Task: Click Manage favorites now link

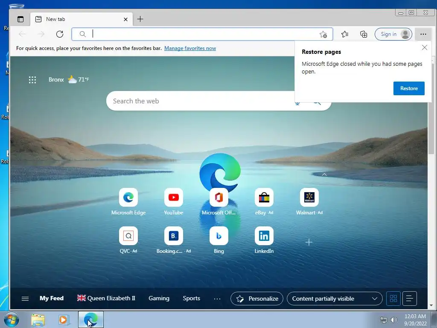Action: tap(190, 48)
